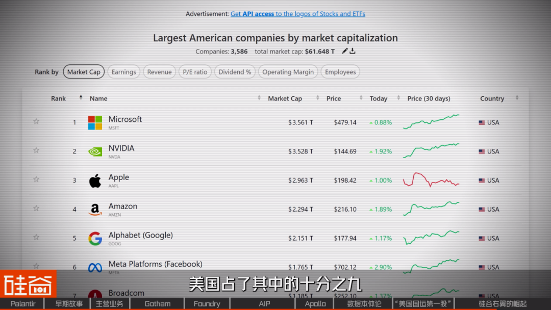The height and width of the screenshot is (310, 551).
Task: Click NVIDIA 30-day price chart
Action: click(431, 150)
